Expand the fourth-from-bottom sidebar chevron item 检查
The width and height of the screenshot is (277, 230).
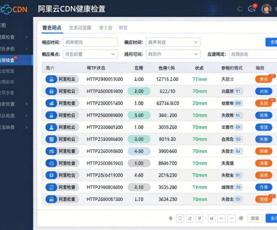[26, 104]
